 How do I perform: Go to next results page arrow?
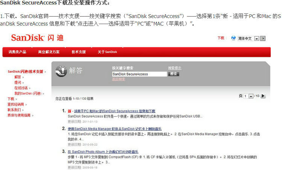tap(263, 96)
